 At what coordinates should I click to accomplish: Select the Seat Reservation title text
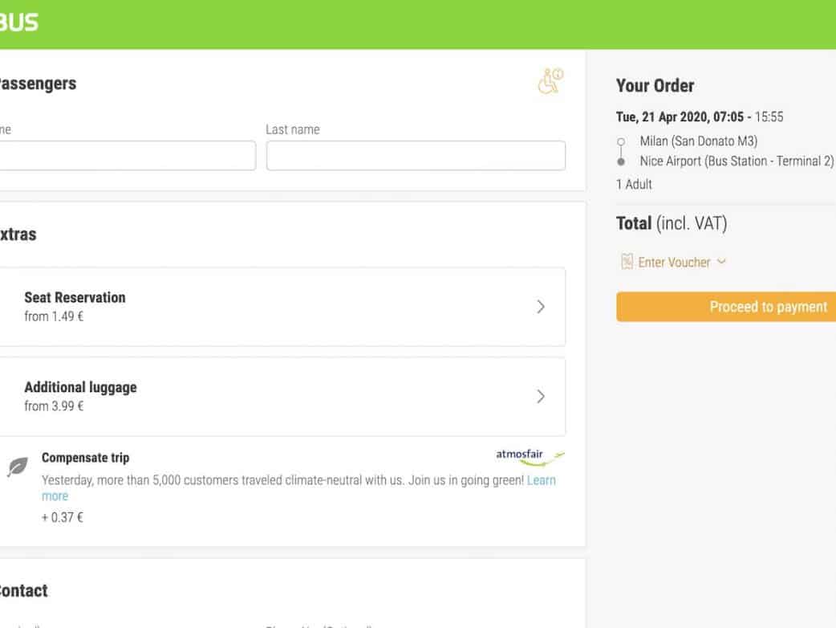point(75,297)
